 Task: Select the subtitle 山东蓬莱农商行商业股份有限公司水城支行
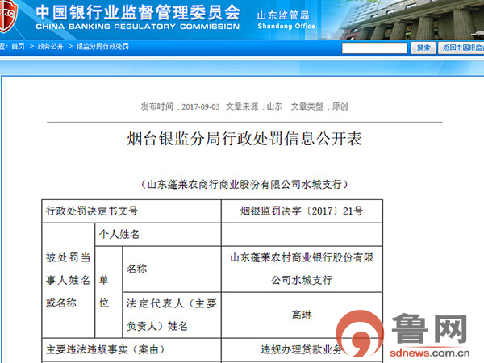[x=244, y=184]
